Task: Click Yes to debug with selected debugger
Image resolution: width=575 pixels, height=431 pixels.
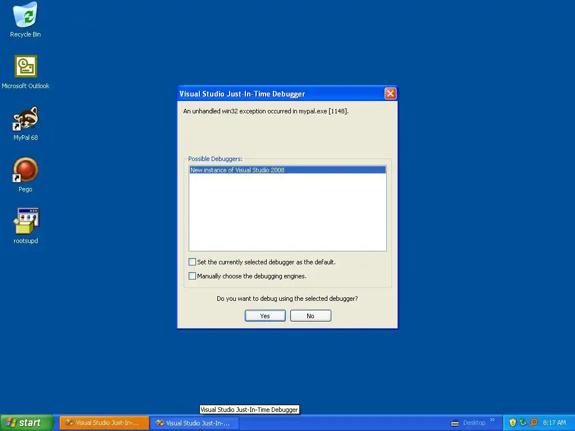Action: click(x=265, y=315)
